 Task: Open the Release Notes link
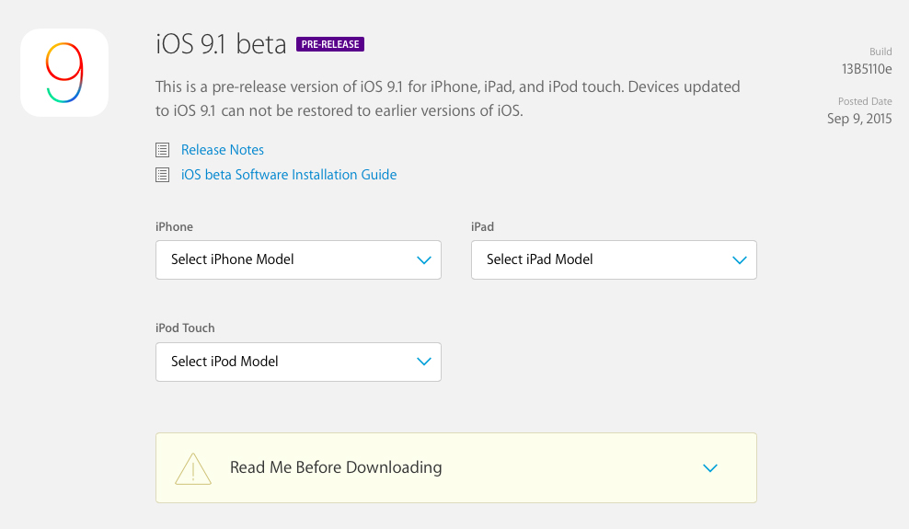[223, 150]
